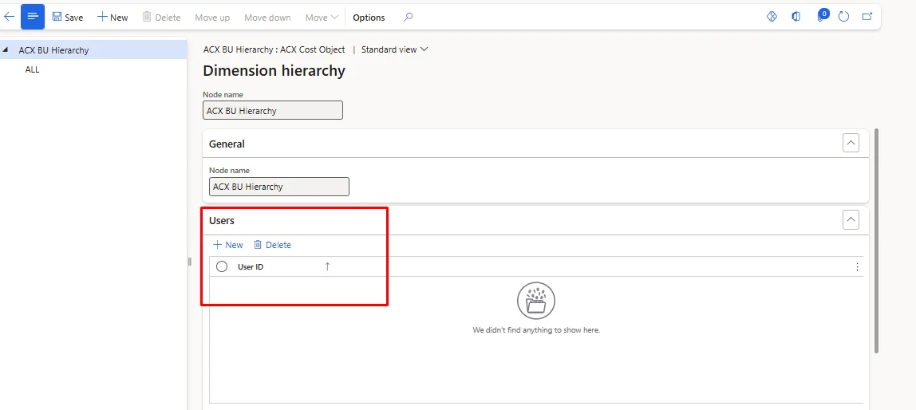
Task: Click Node name field in General section
Action: point(279,187)
